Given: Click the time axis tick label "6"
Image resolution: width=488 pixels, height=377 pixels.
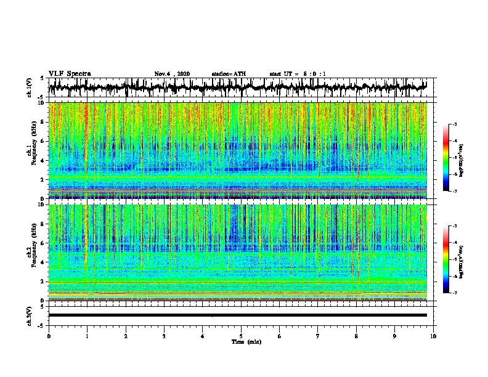Looking at the screenshot, I should point(280,336).
